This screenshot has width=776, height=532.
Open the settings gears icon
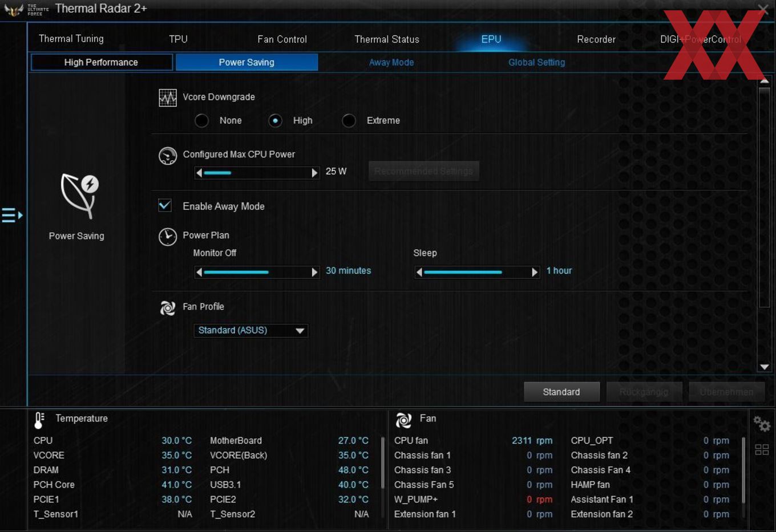pyautogui.click(x=762, y=424)
